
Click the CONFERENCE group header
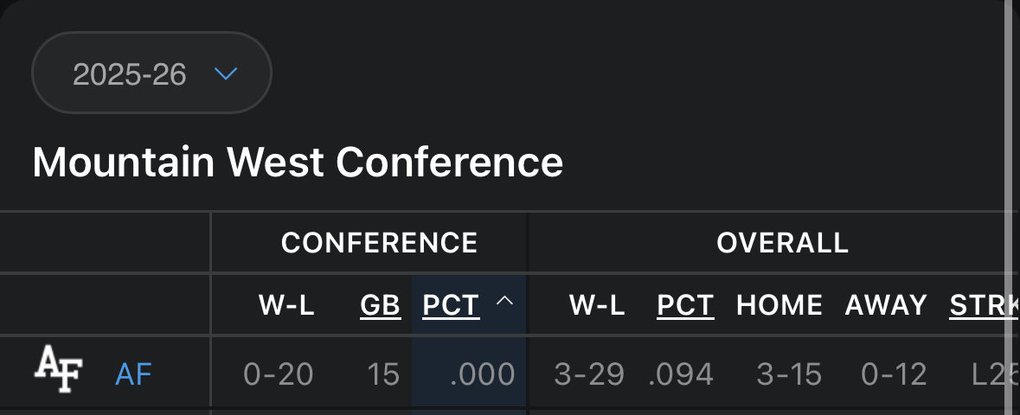(x=379, y=243)
